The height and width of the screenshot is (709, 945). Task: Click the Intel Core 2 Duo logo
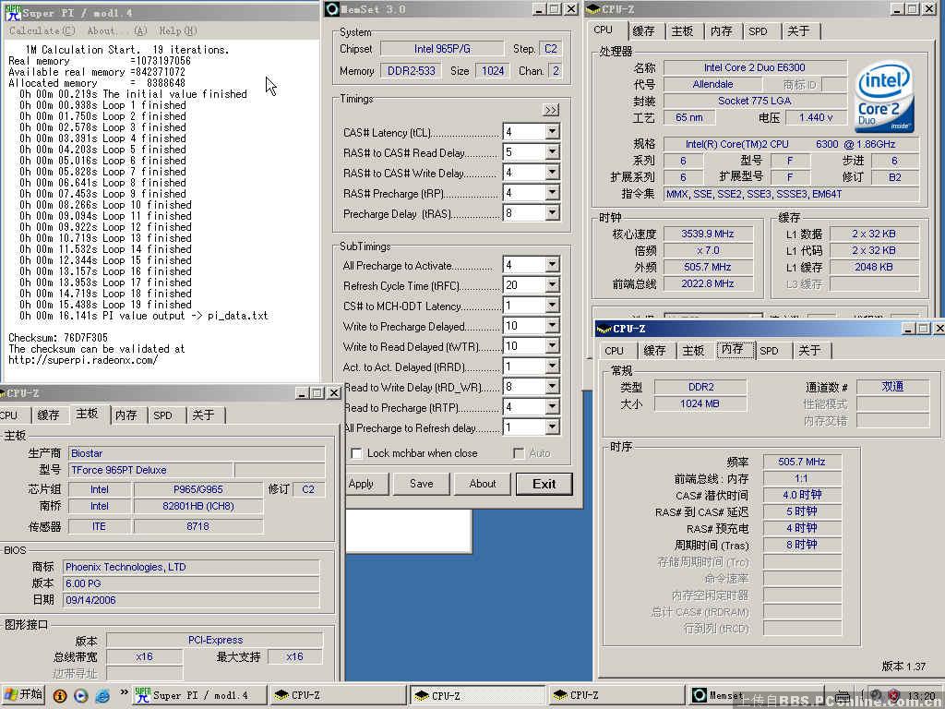click(884, 97)
